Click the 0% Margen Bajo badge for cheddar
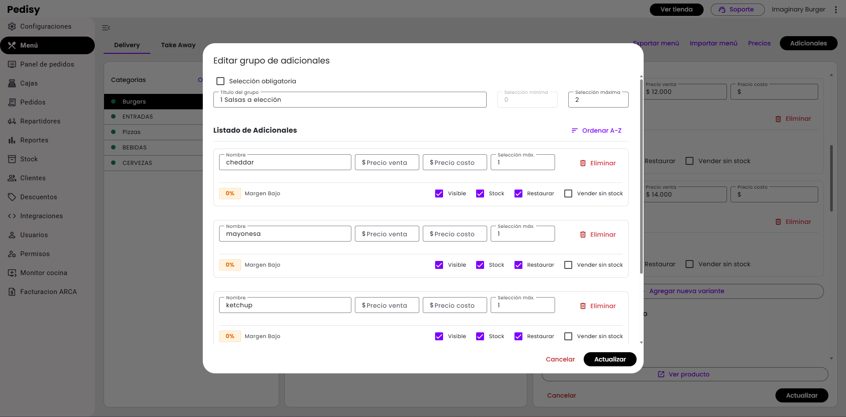 pos(230,193)
